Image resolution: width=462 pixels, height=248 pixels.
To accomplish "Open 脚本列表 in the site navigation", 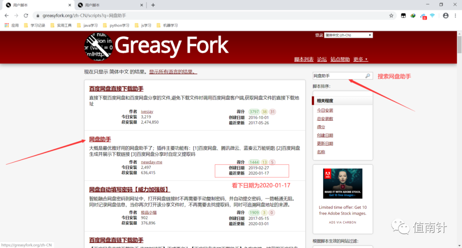I will pos(304,59).
